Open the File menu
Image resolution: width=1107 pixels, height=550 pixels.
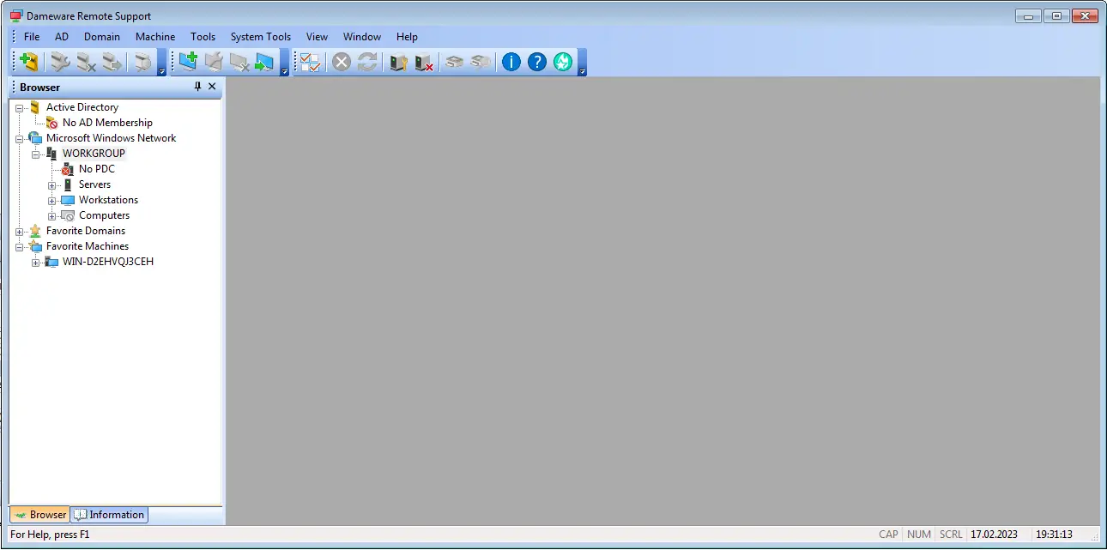tap(32, 37)
